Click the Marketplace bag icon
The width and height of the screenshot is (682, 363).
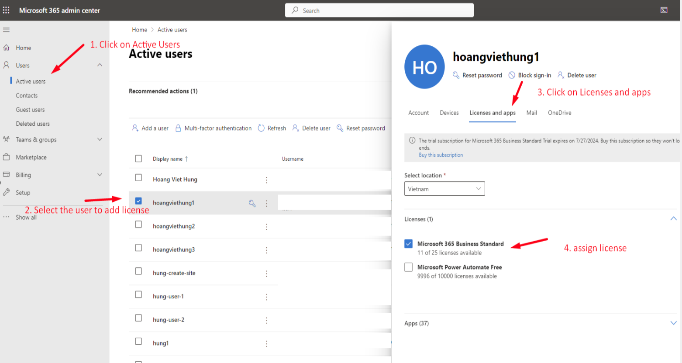coord(6,157)
